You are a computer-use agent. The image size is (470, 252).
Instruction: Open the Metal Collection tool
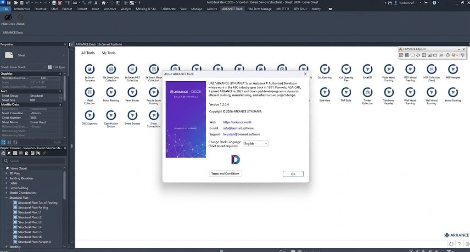tap(90, 92)
